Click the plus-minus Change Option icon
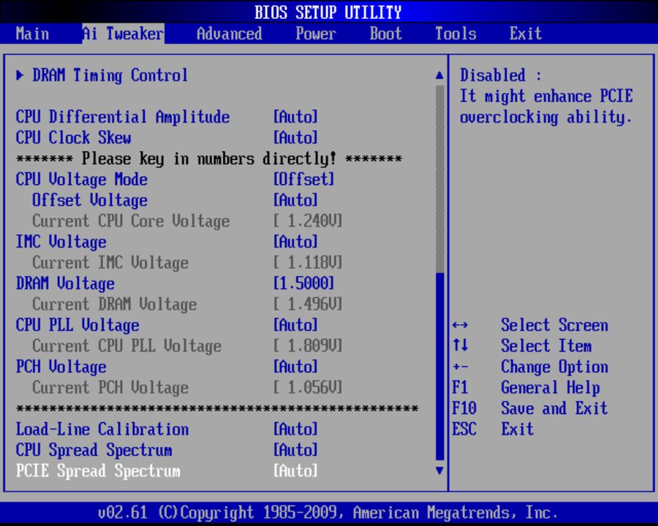Screen dimensions: 658x526 point(461,367)
